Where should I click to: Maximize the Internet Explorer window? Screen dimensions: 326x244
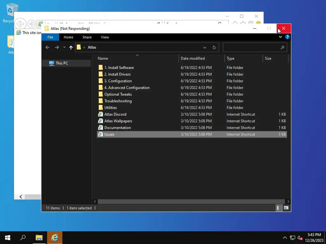(242, 16)
